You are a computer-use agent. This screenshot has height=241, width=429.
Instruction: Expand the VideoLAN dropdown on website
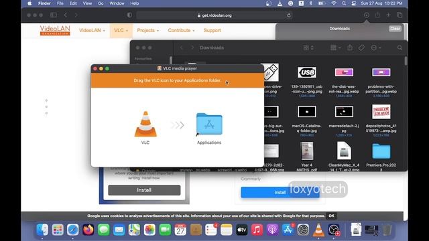(92, 30)
